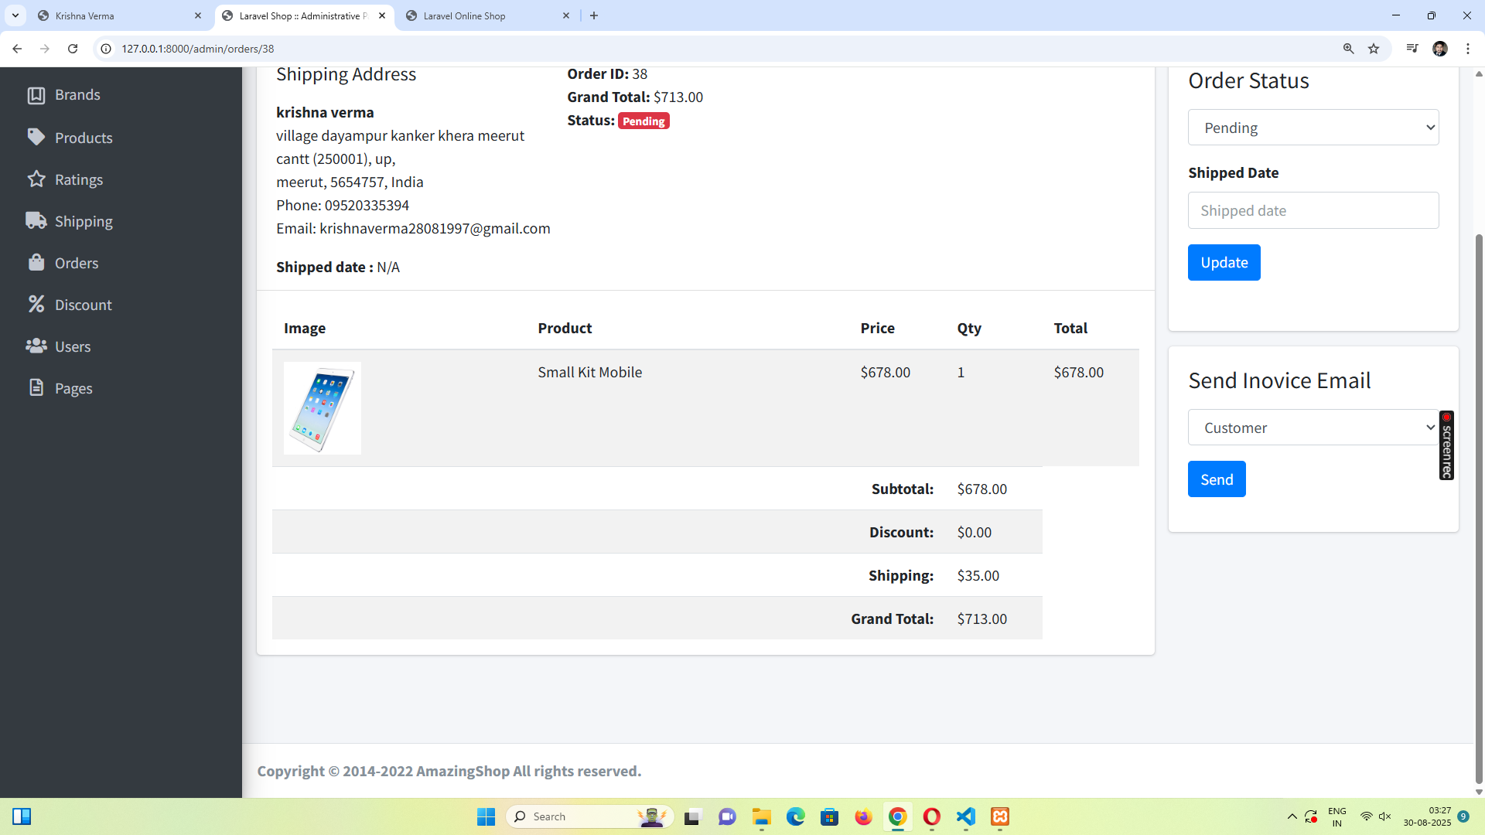Click the volume tray icon
Image resolution: width=1485 pixels, height=835 pixels.
1384,816
